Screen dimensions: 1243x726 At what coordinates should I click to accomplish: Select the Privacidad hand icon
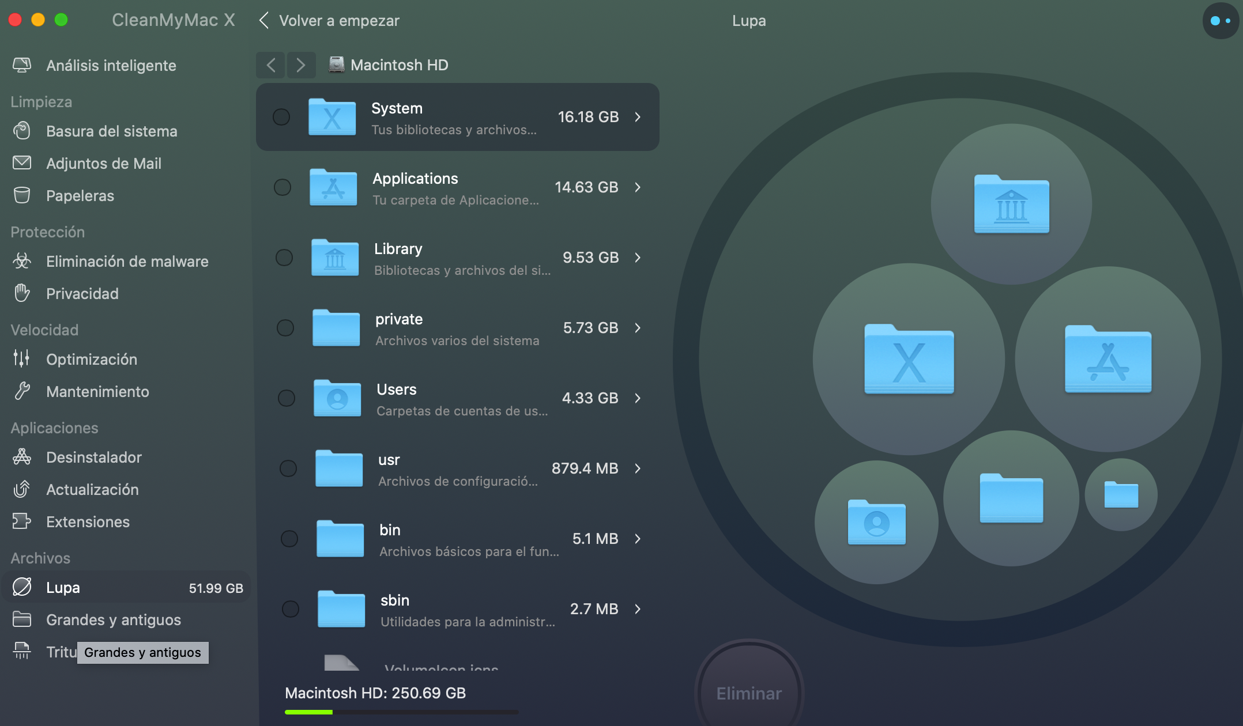click(22, 293)
